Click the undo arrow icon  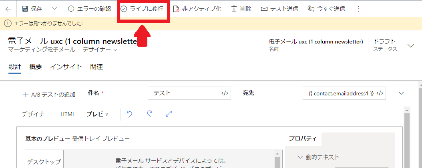click(129, 114)
